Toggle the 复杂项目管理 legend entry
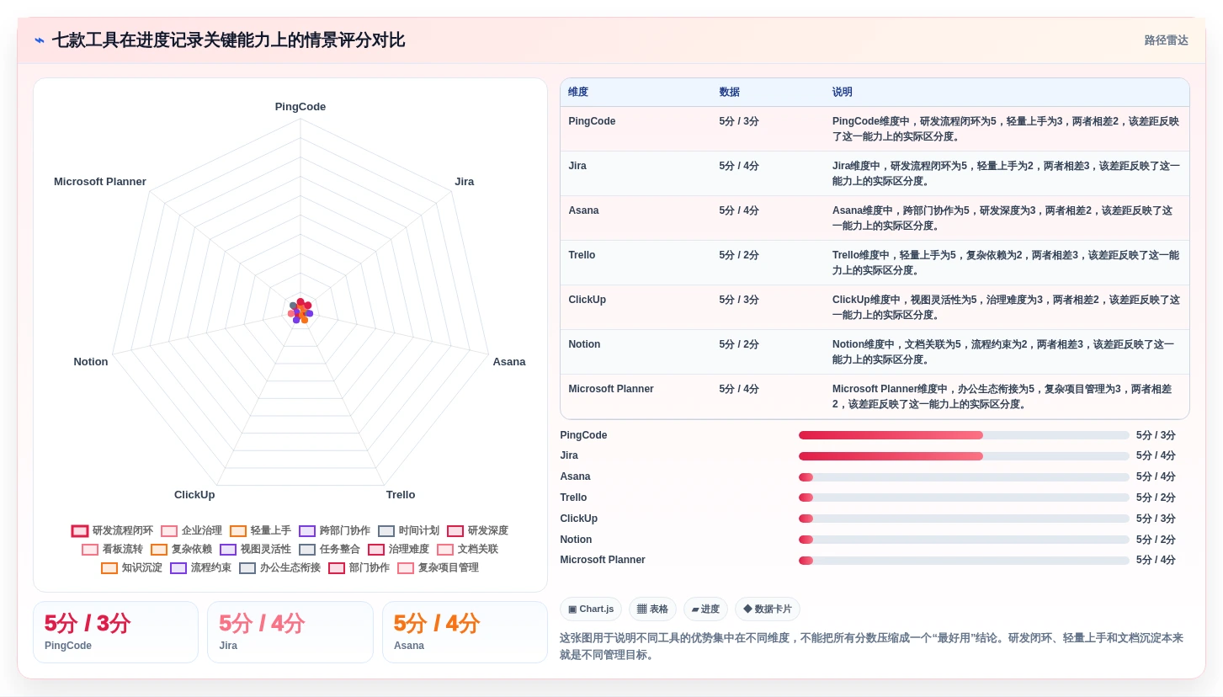 pyautogui.click(x=439, y=568)
